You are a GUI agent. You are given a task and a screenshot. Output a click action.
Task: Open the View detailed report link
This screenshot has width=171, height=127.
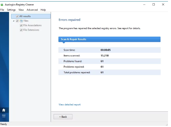70,104
